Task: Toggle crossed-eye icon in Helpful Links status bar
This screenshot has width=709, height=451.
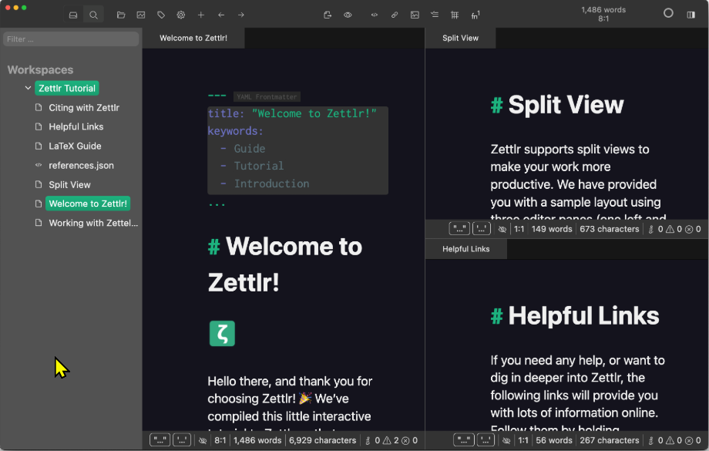Action: [x=506, y=441]
